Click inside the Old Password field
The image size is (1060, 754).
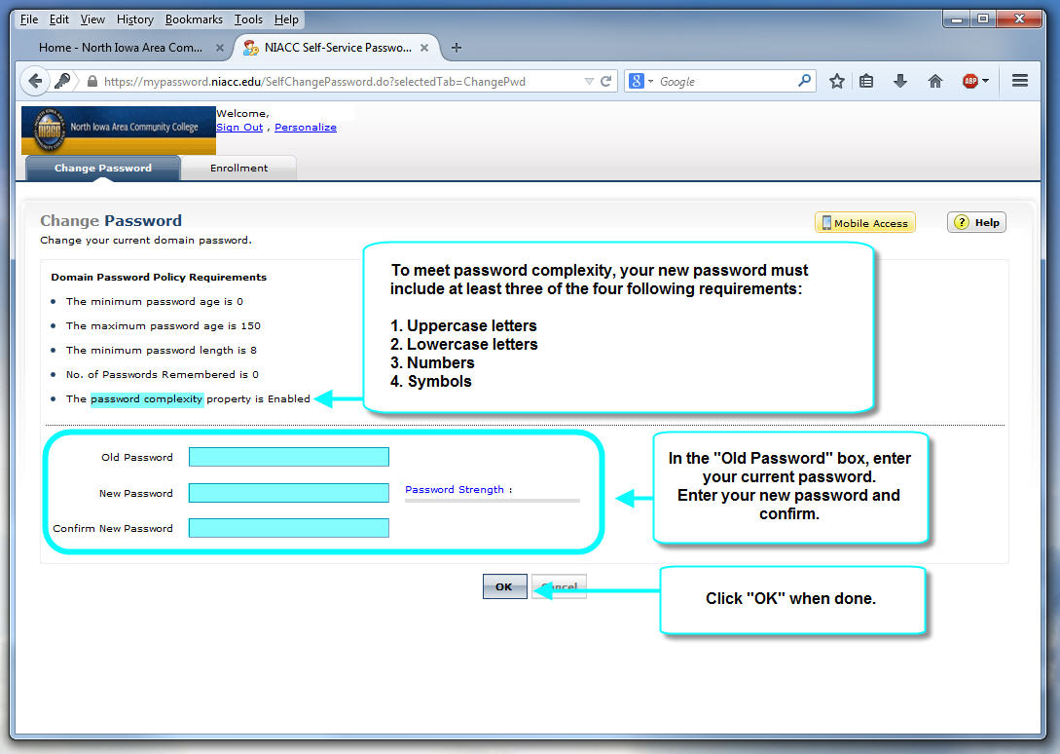pos(288,456)
